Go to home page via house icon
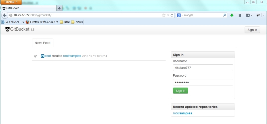 pyautogui.click(x=240, y=15)
